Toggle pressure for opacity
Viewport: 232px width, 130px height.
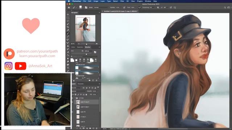tap(124, 7)
